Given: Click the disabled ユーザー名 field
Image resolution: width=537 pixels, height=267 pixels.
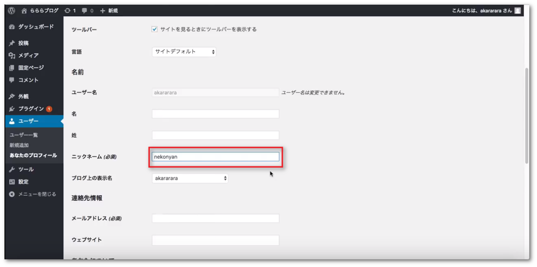Looking at the screenshot, I should [216, 92].
